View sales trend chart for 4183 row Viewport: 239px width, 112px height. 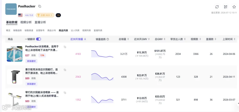click(x=102, y=54)
